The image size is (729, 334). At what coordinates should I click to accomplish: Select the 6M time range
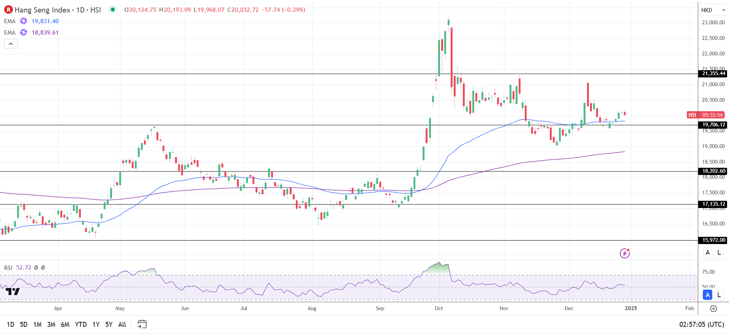[x=65, y=325]
